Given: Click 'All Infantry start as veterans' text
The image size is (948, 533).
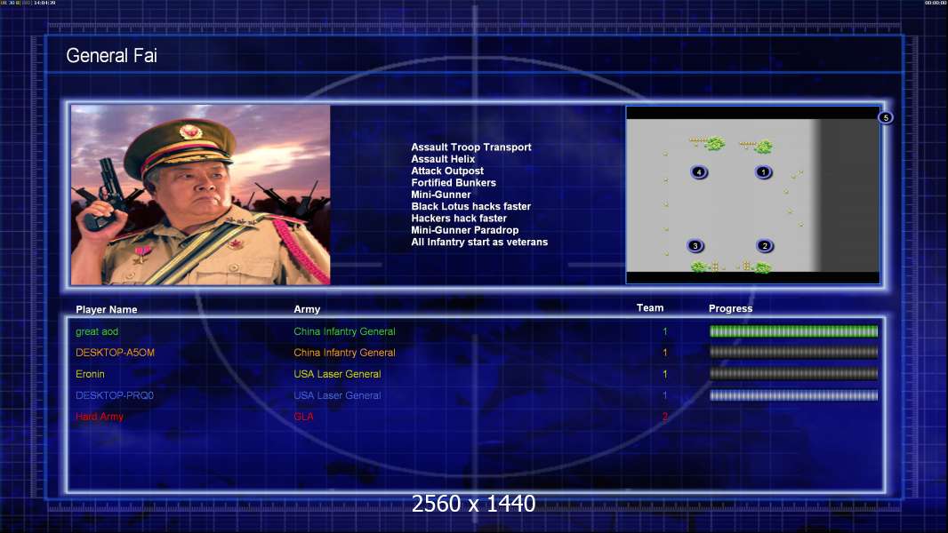Looking at the screenshot, I should [479, 242].
